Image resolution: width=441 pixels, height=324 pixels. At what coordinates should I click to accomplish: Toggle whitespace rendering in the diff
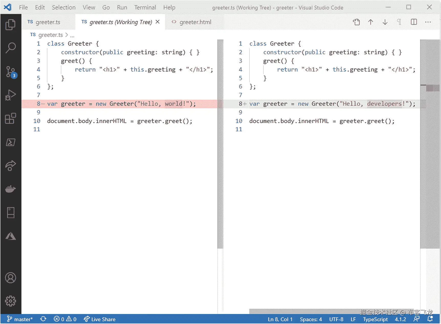tap(399, 22)
